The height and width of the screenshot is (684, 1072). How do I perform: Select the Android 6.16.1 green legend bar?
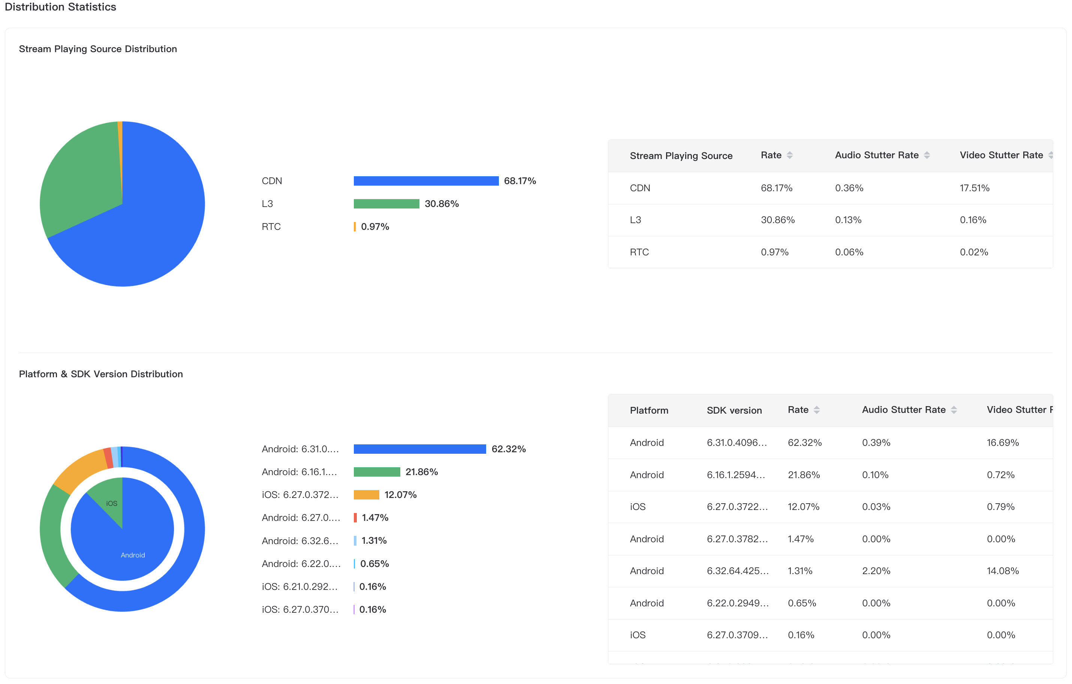point(377,472)
